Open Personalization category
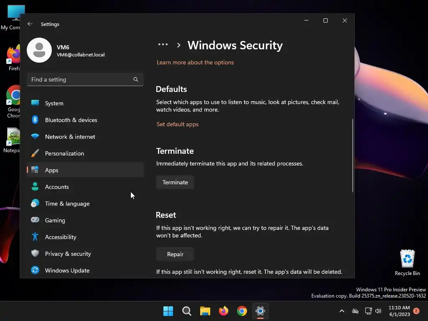Image resolution: width=428 pixels, height=321 pixels. click(85, 153)
